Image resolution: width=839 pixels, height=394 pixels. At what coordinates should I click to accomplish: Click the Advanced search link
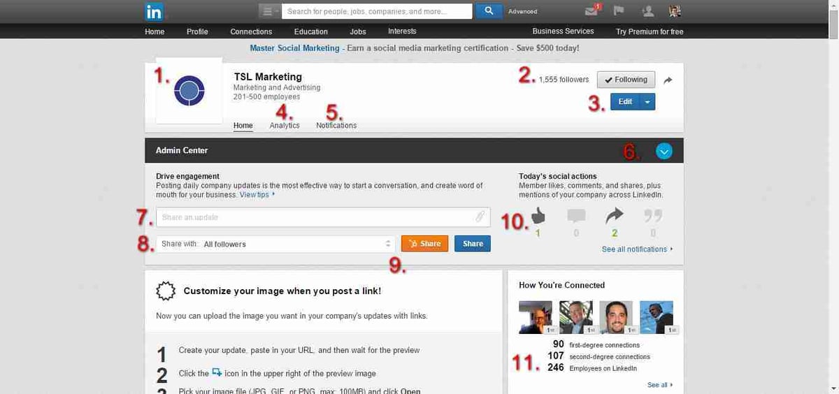pos(522,11)
